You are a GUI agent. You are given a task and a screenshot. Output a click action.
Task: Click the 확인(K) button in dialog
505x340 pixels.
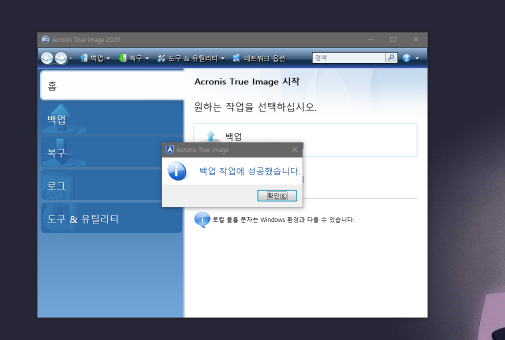pos(277,196)
